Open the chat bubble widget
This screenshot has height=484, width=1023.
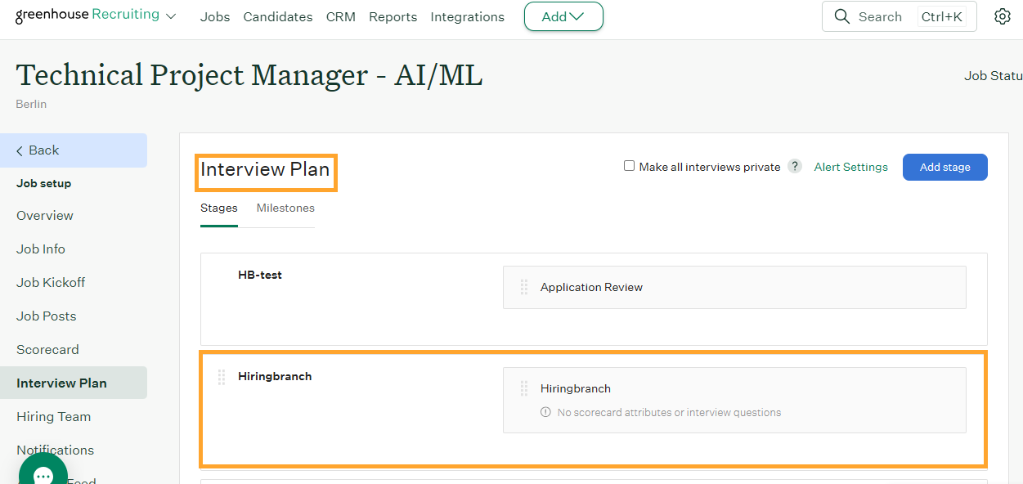click(x=43, y=474)
